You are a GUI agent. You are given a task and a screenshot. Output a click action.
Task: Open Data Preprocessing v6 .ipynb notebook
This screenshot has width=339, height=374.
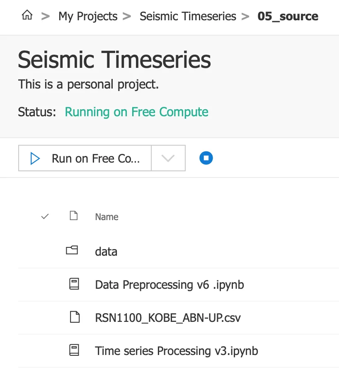coord(169,285)
